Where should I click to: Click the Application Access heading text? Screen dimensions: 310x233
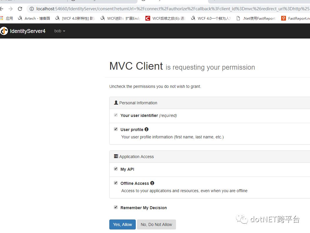(x=136, y=157)
